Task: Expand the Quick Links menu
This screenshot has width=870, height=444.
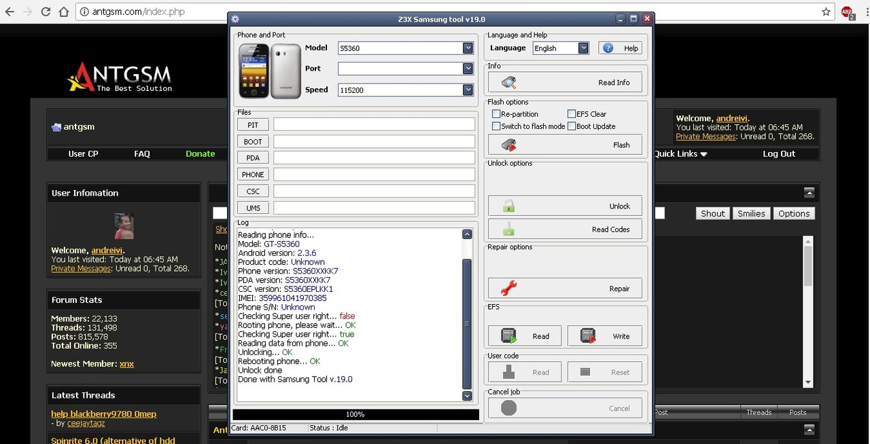Action: point(681,154)
